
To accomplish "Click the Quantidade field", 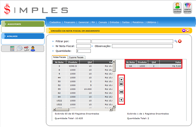I will pos(83,51).
